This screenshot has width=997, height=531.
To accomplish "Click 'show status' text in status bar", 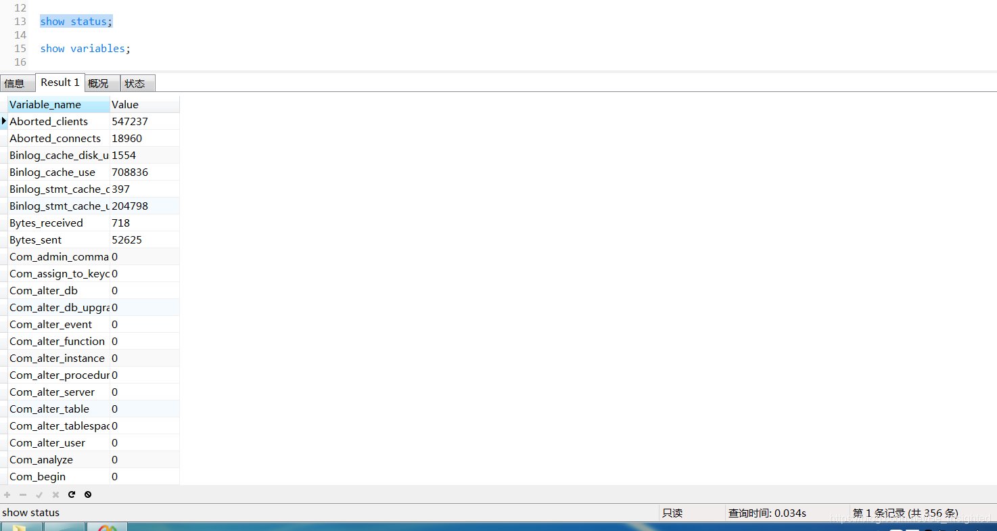I will click(31, 513).
